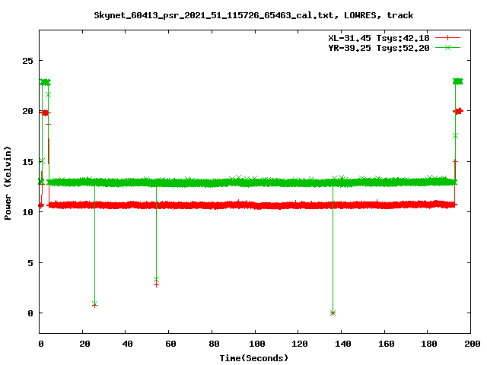Click x-axis tick label 140

pos(343,344)
